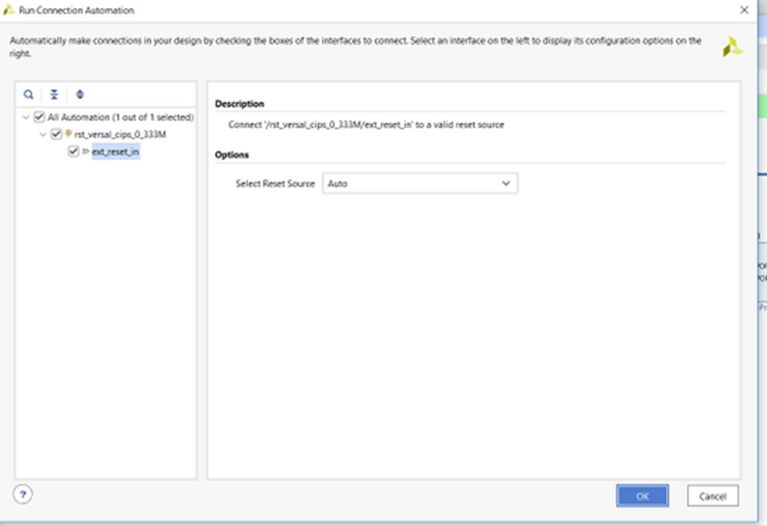Click the Vivado logo in the title bar
767x526 pixels.
9,10
